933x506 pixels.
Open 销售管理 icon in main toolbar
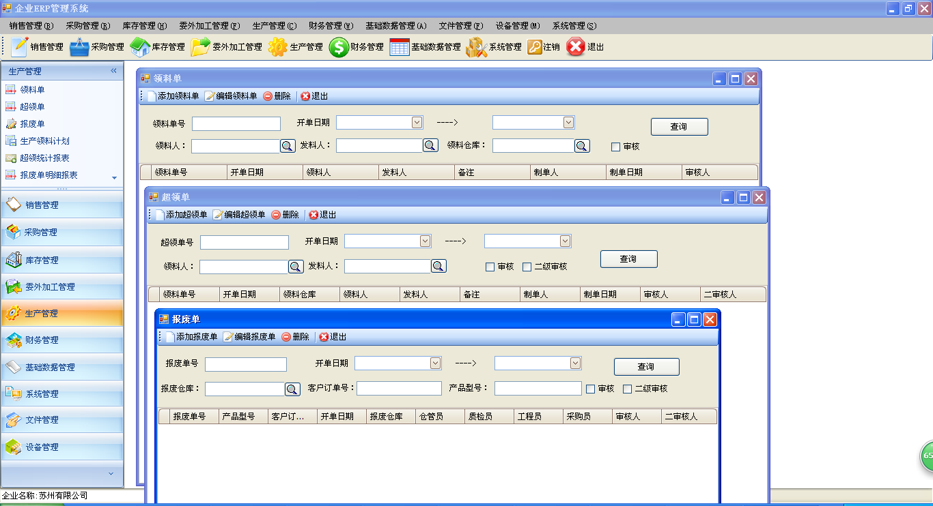[20, 47]
